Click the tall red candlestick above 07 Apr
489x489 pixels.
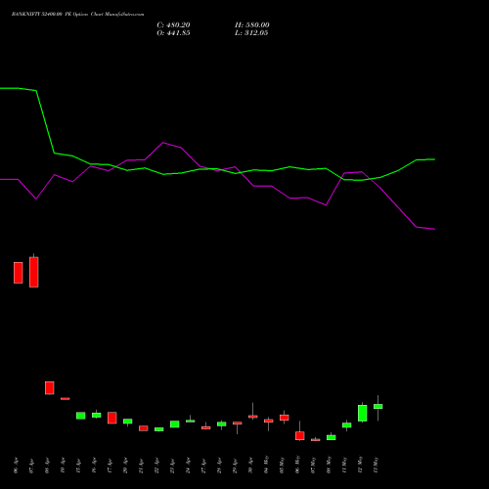pos(34,272)
